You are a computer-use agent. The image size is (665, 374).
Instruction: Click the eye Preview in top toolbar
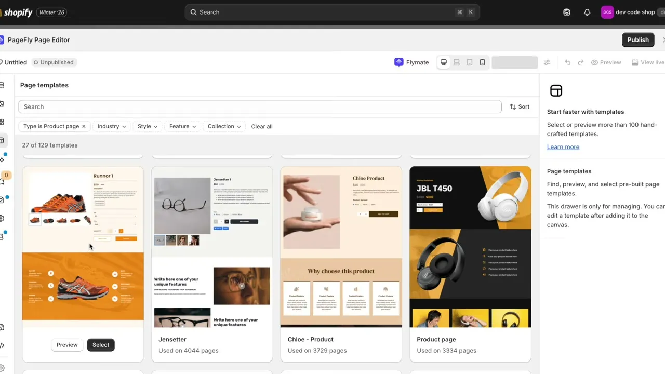pos(606,62)
